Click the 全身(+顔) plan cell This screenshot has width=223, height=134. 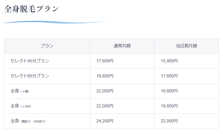click(47, 91)
